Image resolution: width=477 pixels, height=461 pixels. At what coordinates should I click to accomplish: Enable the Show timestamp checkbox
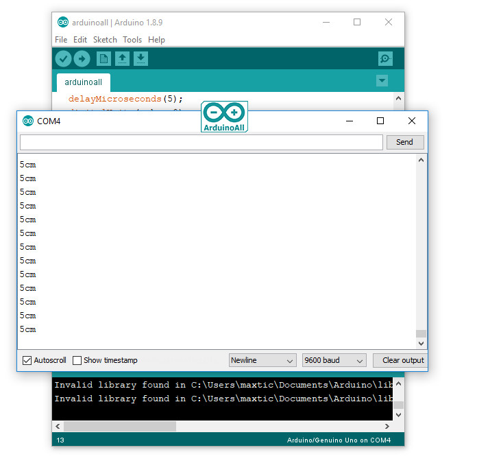tap(77, 361)
